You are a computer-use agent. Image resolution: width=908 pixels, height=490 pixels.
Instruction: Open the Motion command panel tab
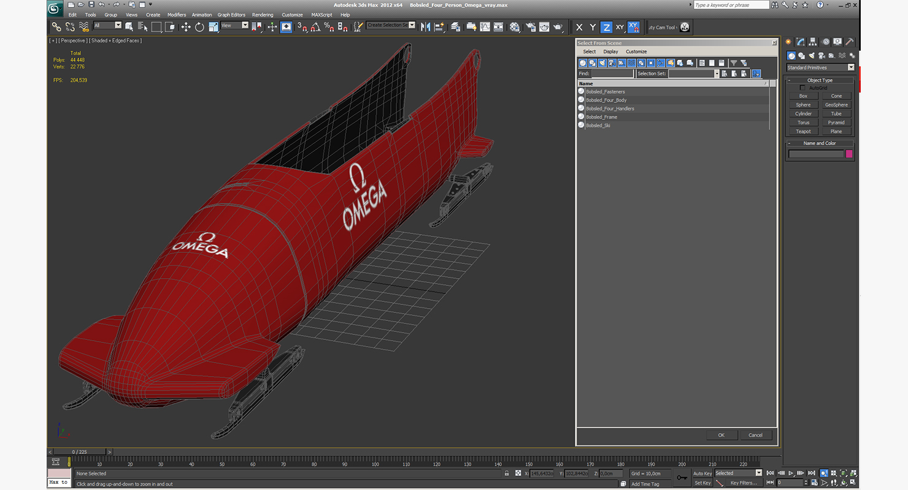click(x=826, y=42)
